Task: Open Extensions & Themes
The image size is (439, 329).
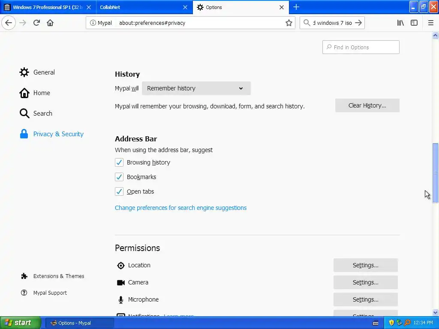Action: pyautogui.click(x=53, y=276)
